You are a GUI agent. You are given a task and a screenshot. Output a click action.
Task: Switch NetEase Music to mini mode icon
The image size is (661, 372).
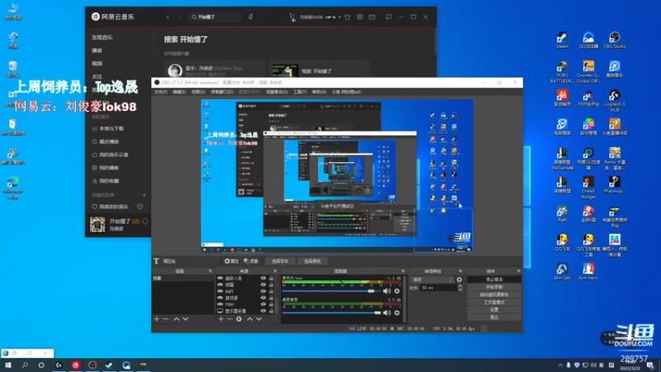tap(388, 17)
